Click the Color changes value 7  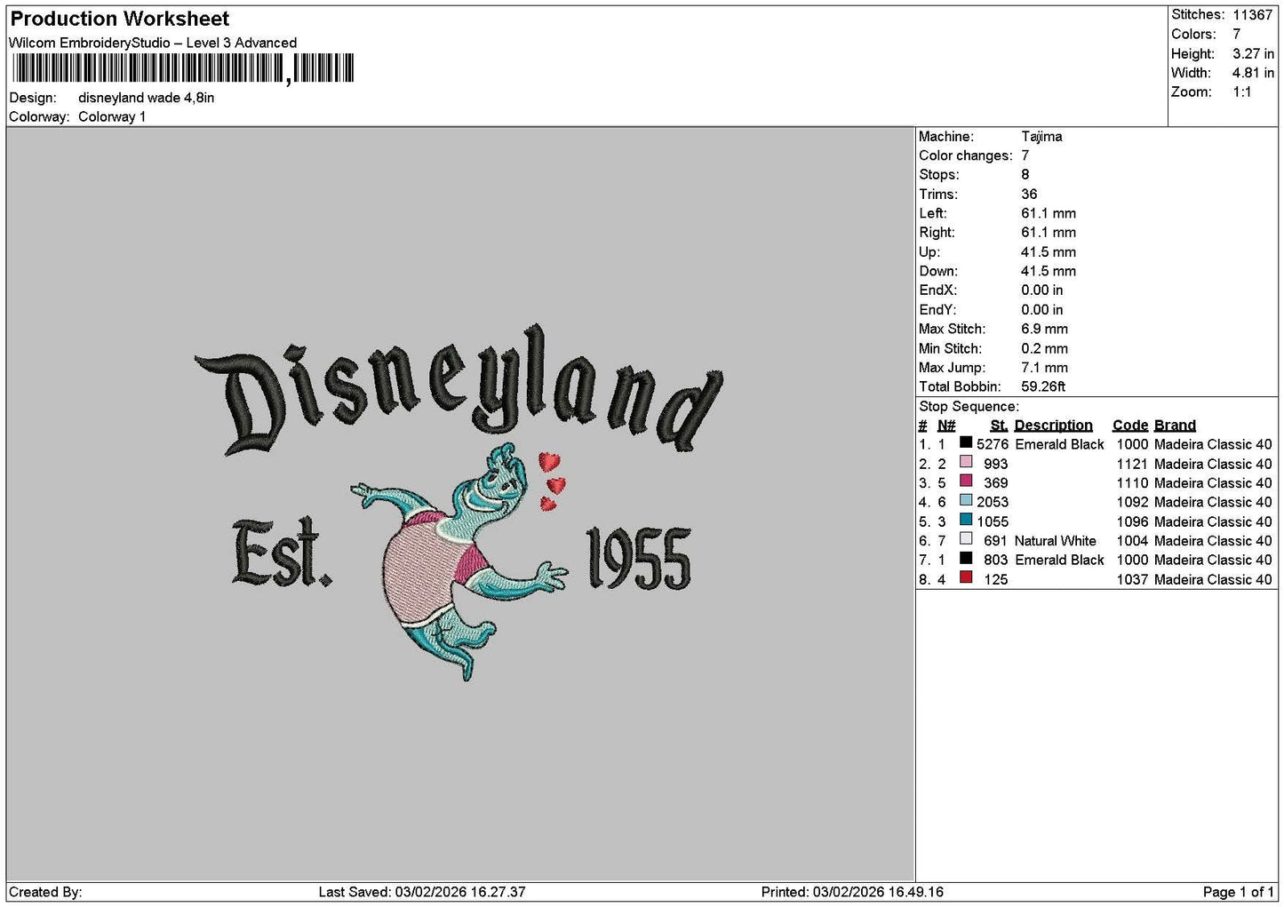pyautogui.click(x=1025, y=155)
